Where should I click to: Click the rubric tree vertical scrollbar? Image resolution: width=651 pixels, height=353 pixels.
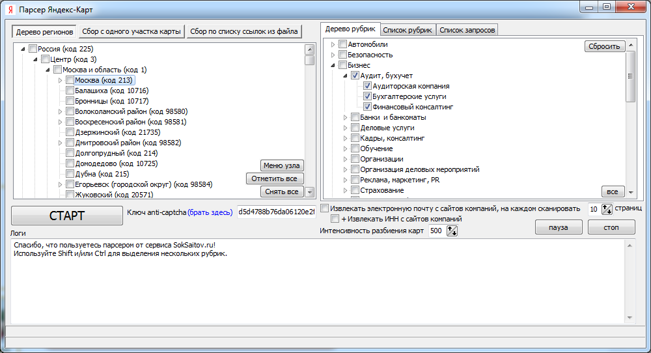tap(630, 117)
